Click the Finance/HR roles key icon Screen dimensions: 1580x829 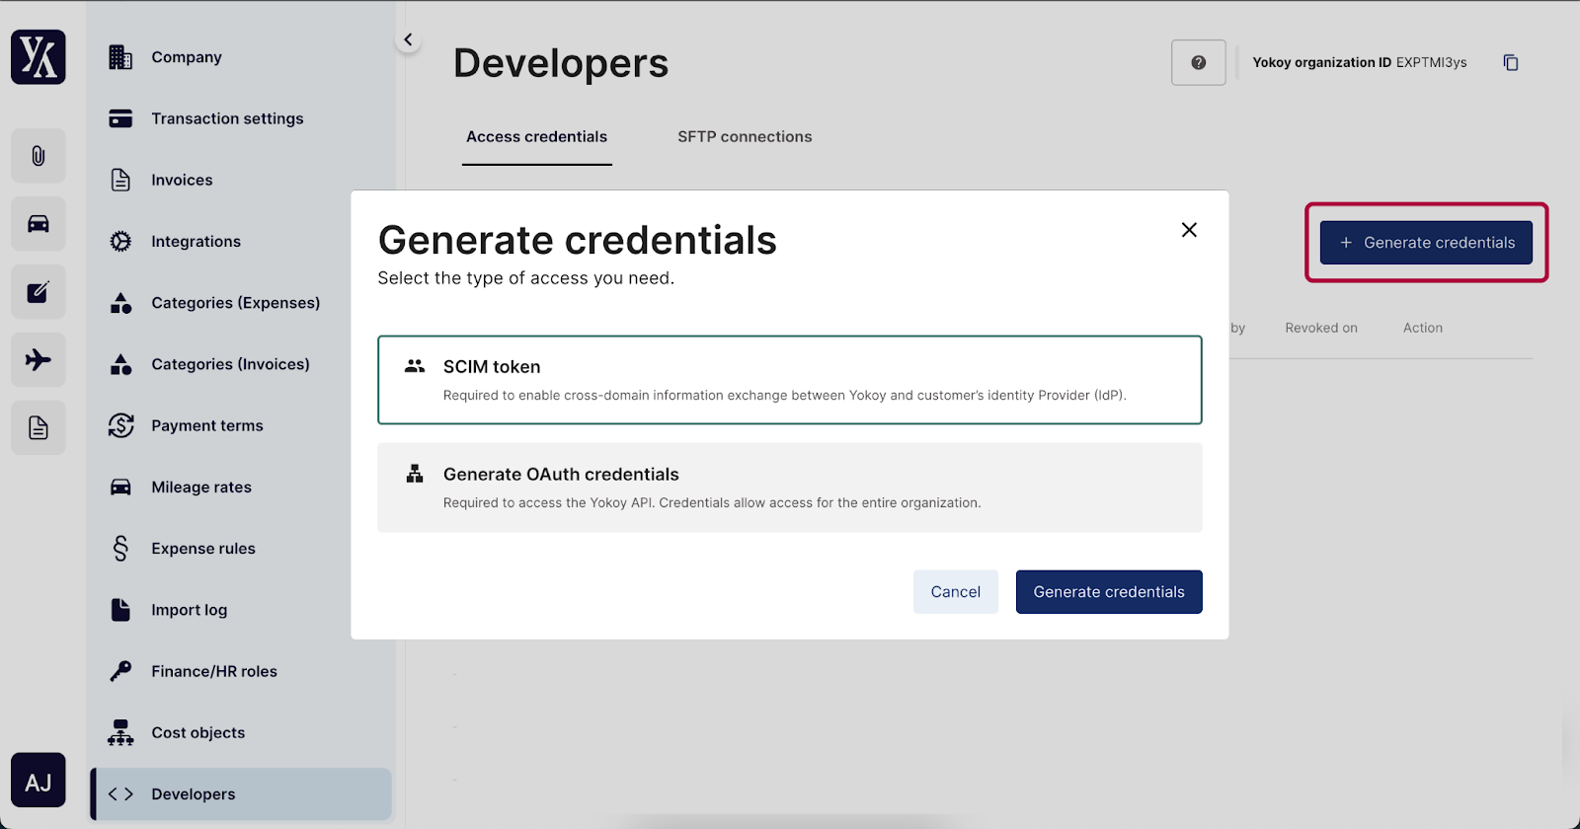tap(120, 671)
